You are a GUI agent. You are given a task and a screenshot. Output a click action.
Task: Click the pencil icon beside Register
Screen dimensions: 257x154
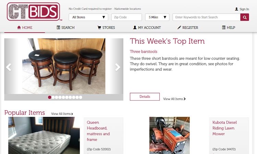pos(179,27)
